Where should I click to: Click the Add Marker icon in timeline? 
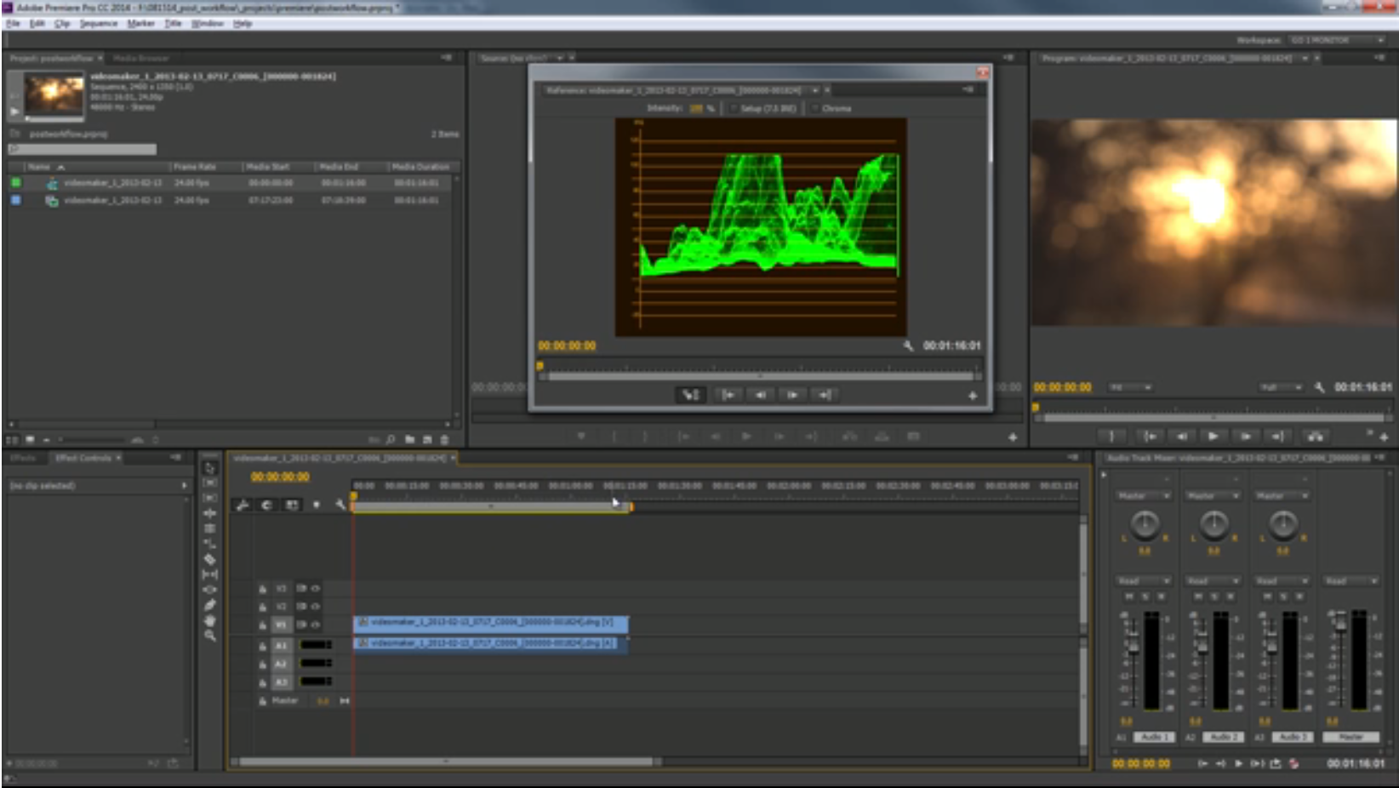coord(316,505)
